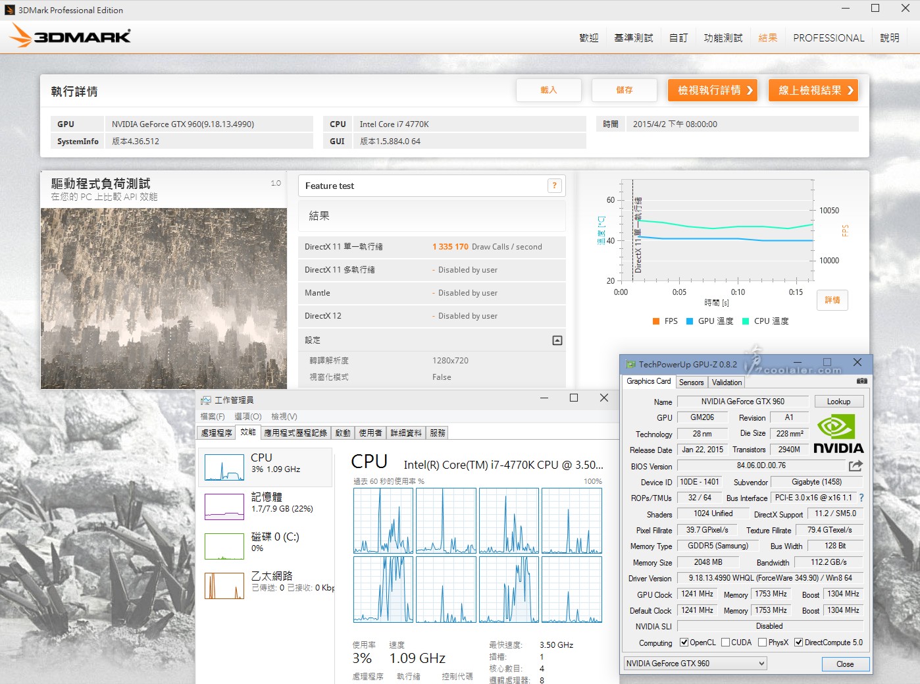Switch to 啟動 tab in Task Manager

[343, 433]
